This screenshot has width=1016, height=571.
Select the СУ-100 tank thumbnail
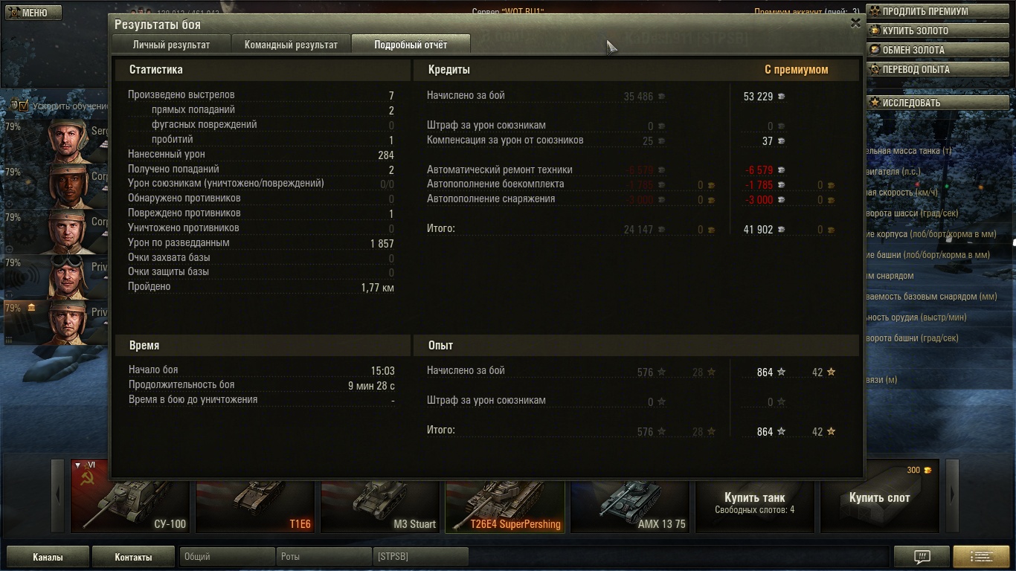[130, 496]
